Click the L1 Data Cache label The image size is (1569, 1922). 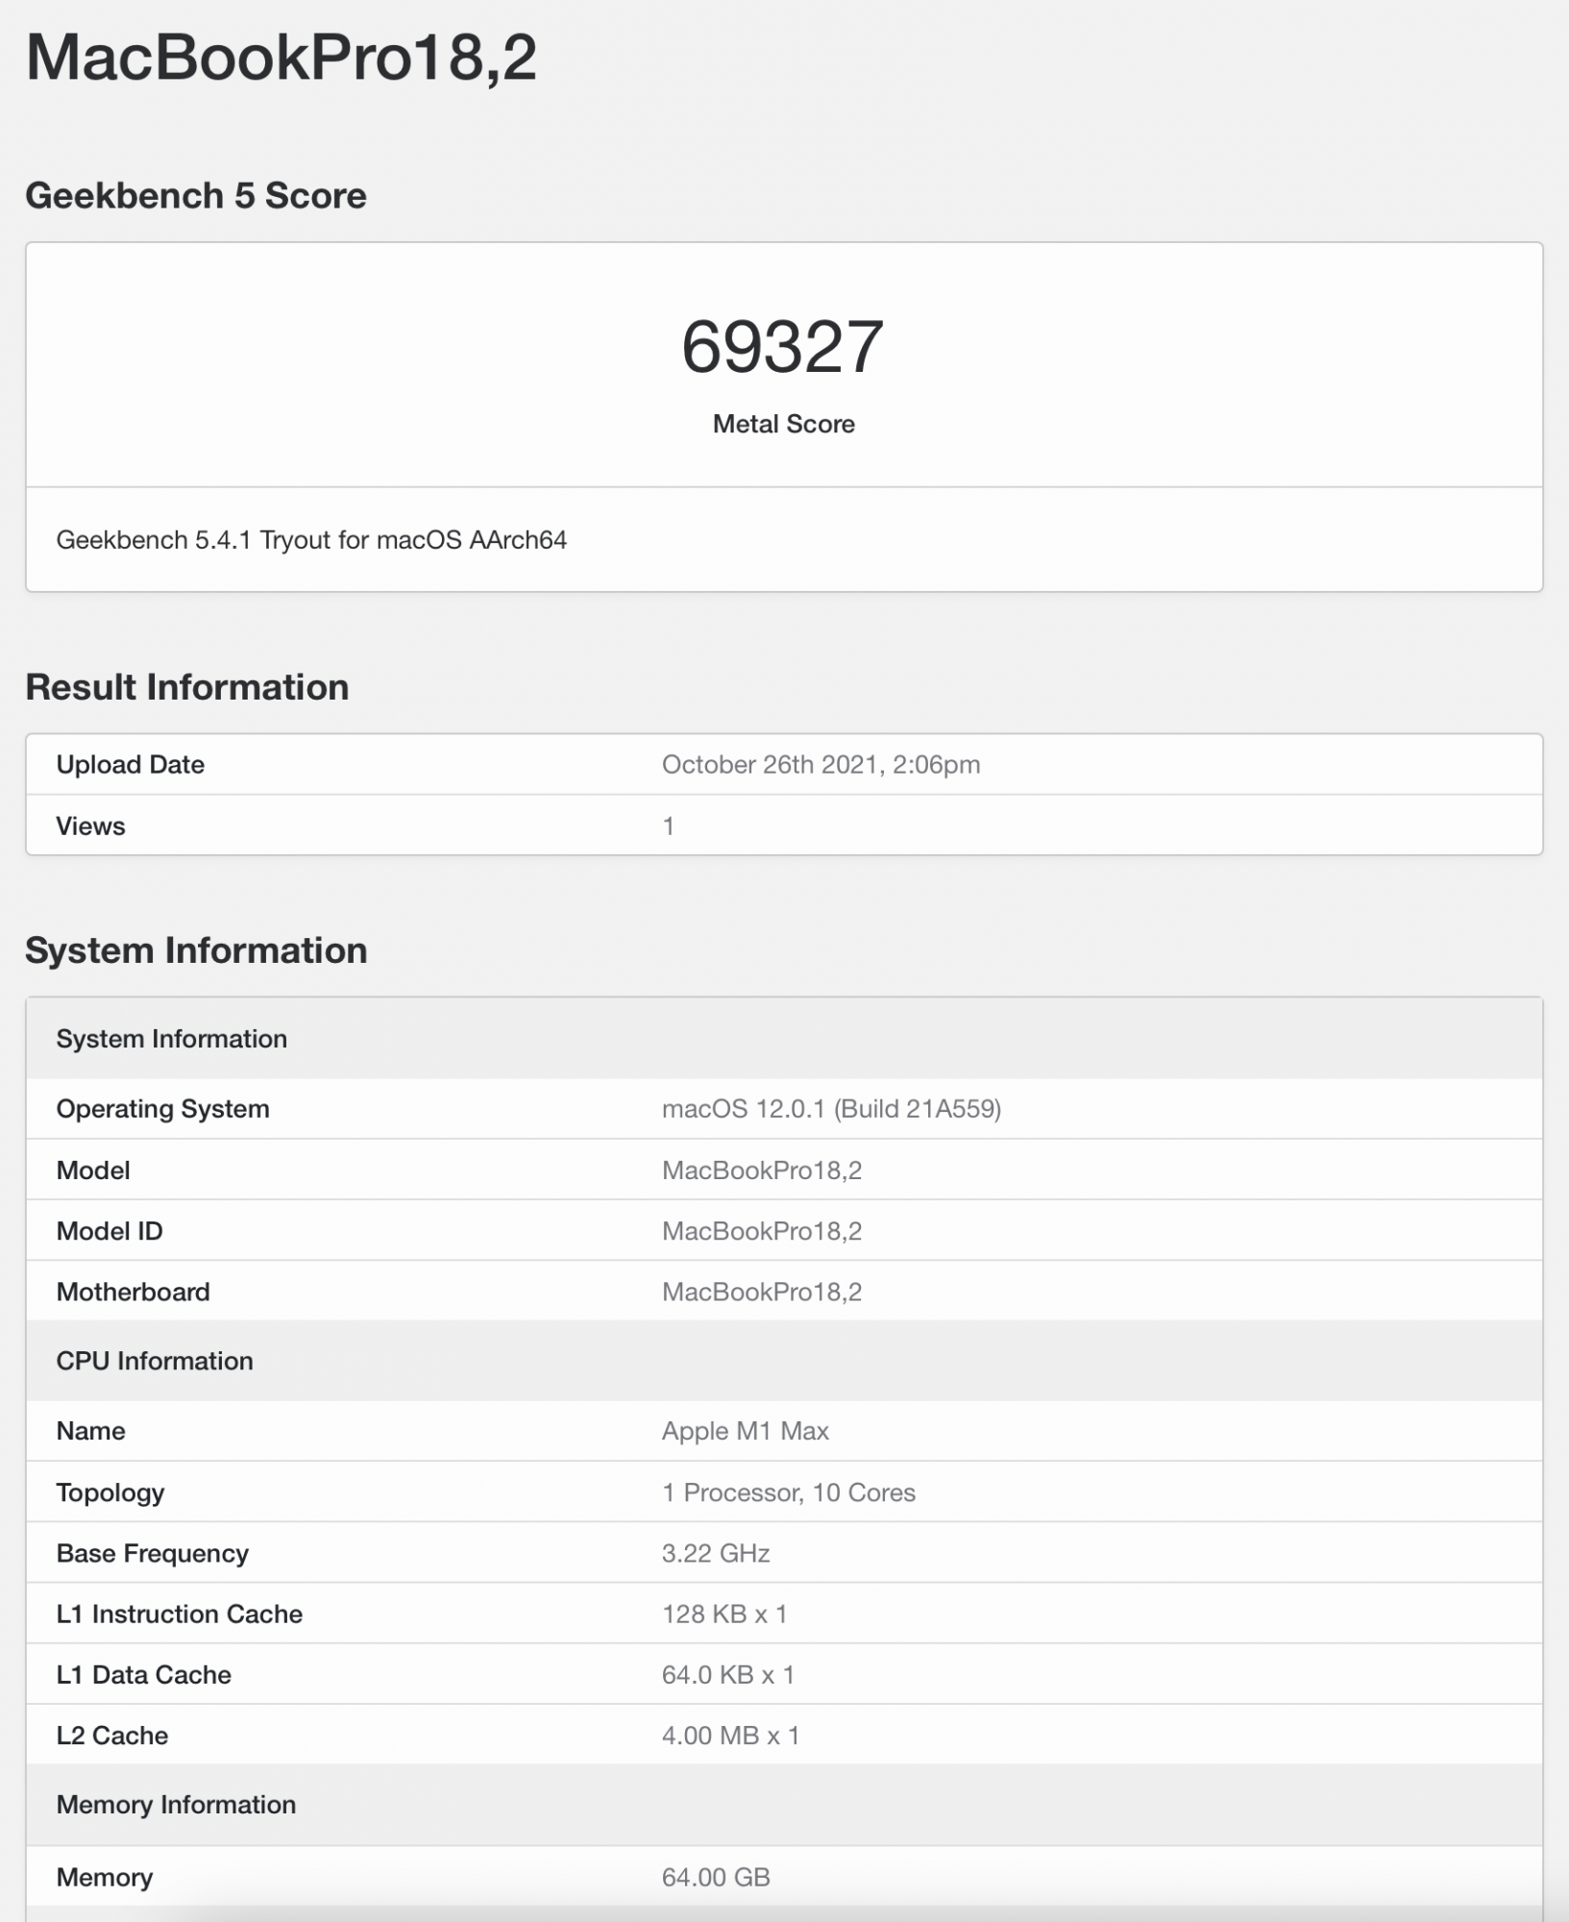[144, 1675]
